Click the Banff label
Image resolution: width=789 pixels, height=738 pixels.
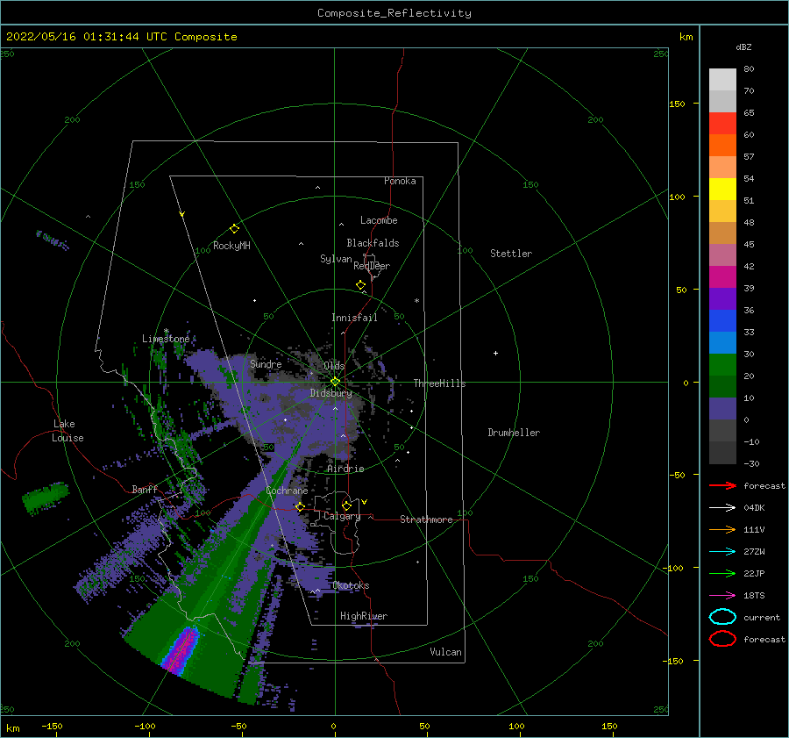click(145, 489)
